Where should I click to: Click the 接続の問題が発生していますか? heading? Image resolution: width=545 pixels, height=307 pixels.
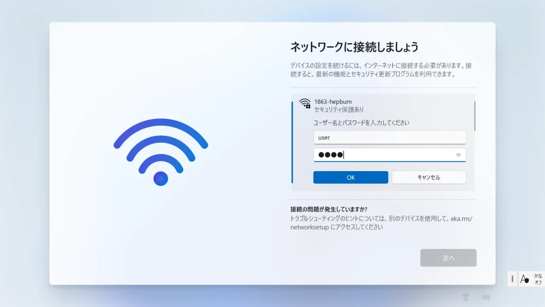click(x=329, y=209)
